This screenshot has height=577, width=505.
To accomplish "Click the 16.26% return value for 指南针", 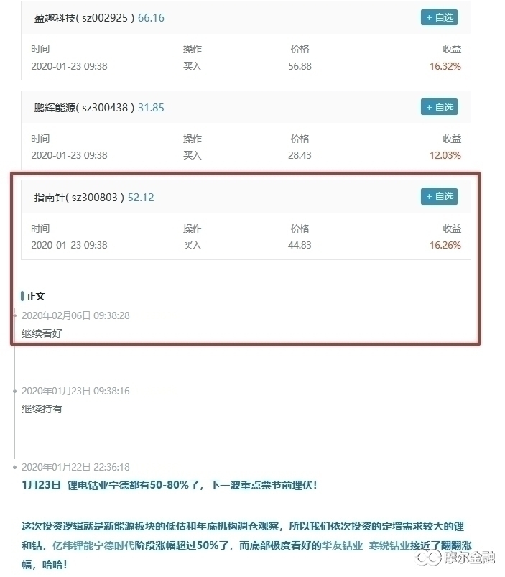I will point(445,246).
